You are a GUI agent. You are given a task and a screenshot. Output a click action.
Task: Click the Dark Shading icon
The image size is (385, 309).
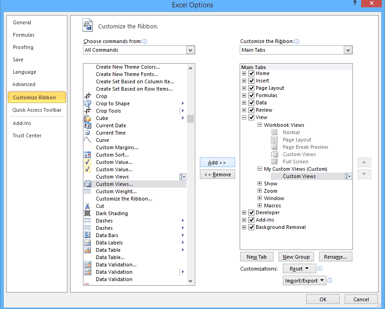[x=88, y=213]
